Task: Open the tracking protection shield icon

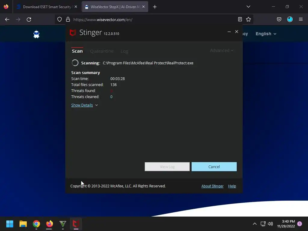Action: pyautogui.click(x=60, y=19)
